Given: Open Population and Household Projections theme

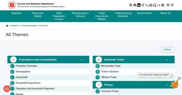Looking at the screenshot, I should [35, 89].
